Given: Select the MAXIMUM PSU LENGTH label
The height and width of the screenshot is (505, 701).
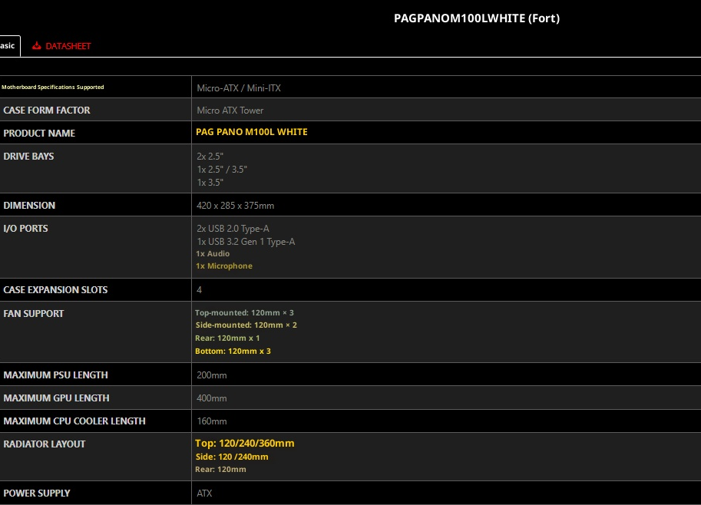Looking at the screenshot, I should tap(55, 375).
